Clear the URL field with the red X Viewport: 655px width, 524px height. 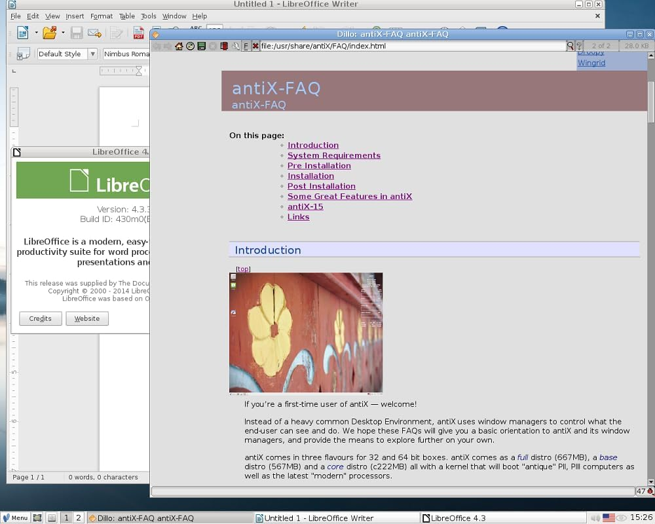255,47
